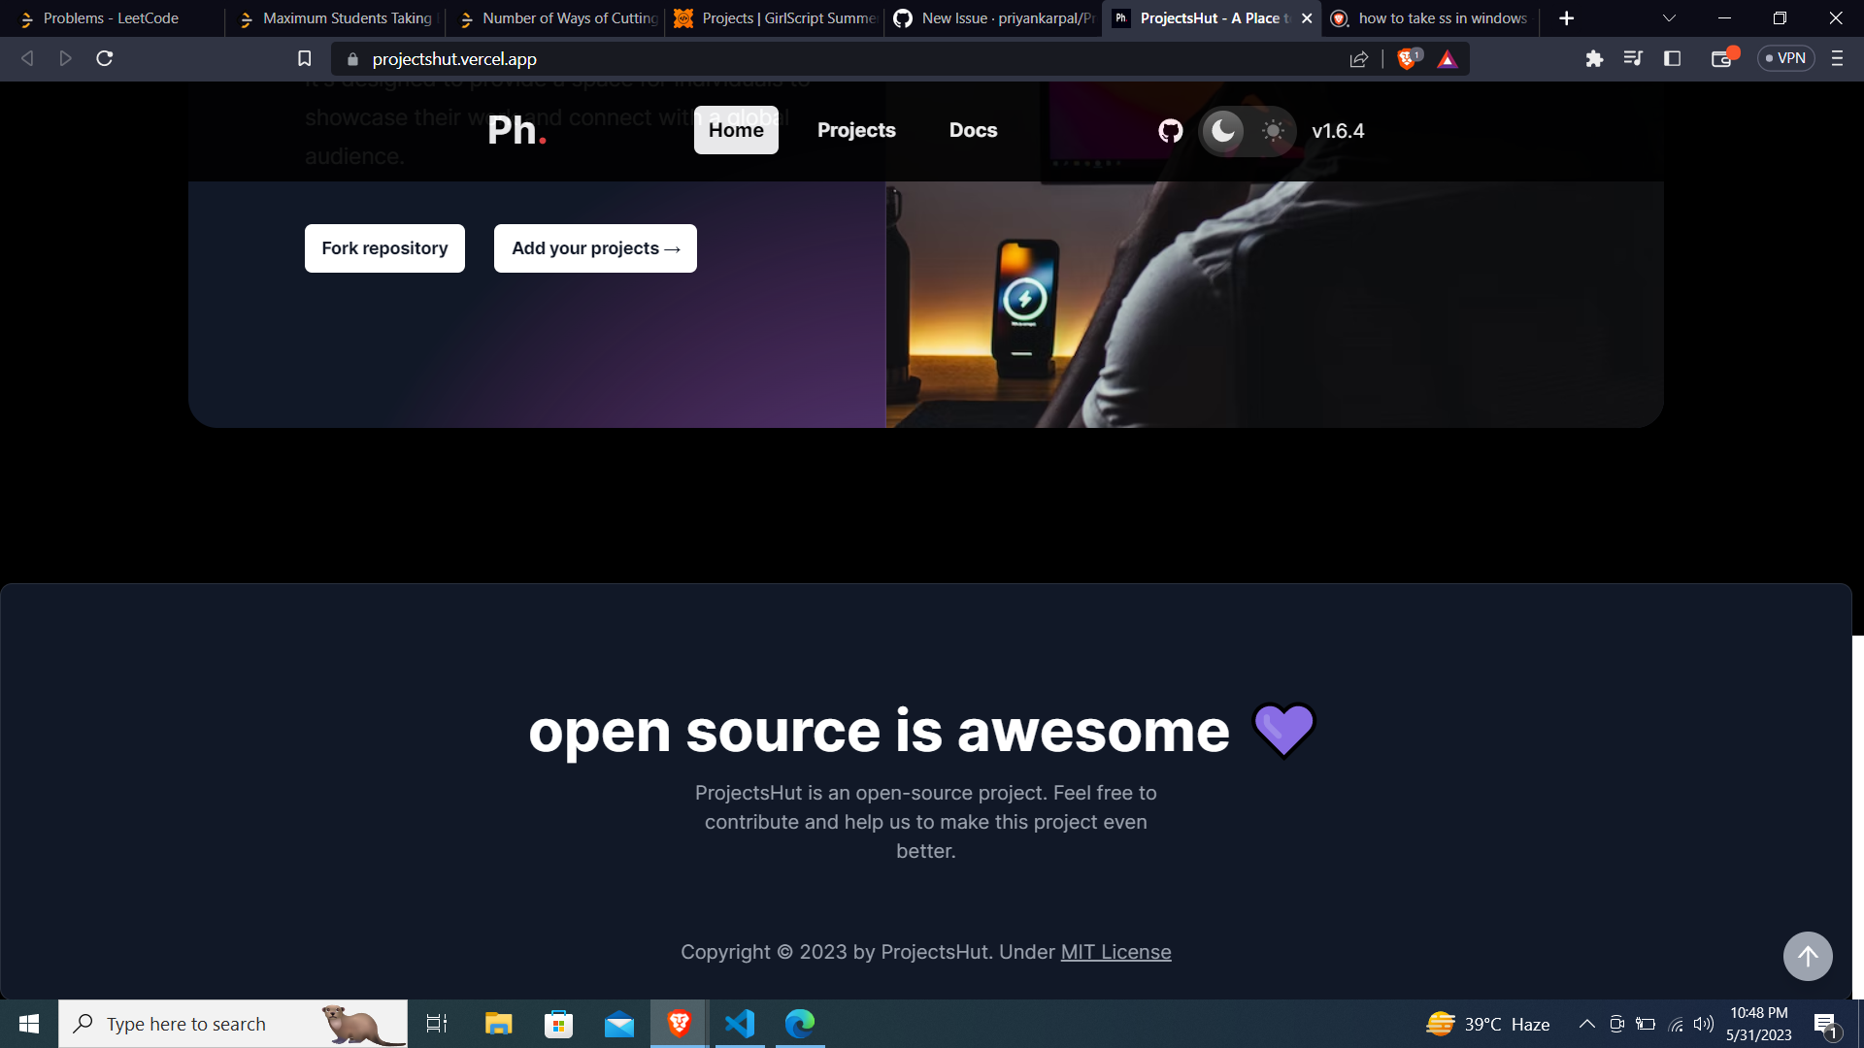Open the Docs navigation item
Screen dimensions: 1864x1048
973,130
